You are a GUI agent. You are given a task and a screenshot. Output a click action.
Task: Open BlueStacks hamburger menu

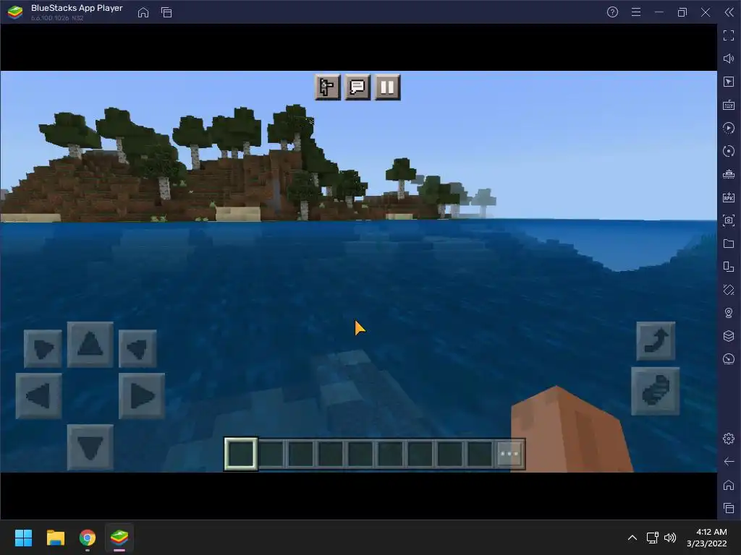point(636,12)
